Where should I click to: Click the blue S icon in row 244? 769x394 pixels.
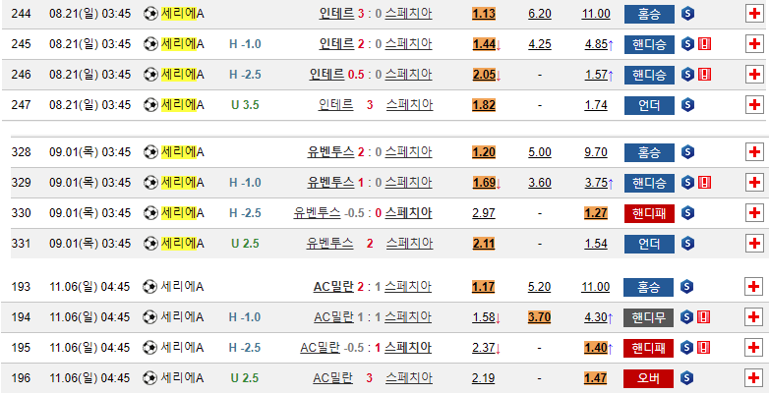687,14
